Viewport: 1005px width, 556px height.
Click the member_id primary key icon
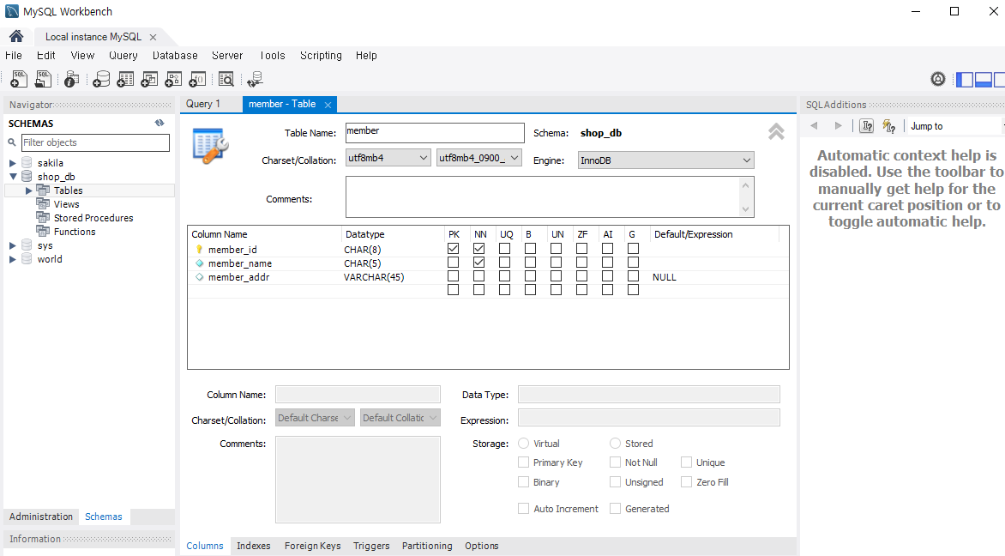pos(199,250)
